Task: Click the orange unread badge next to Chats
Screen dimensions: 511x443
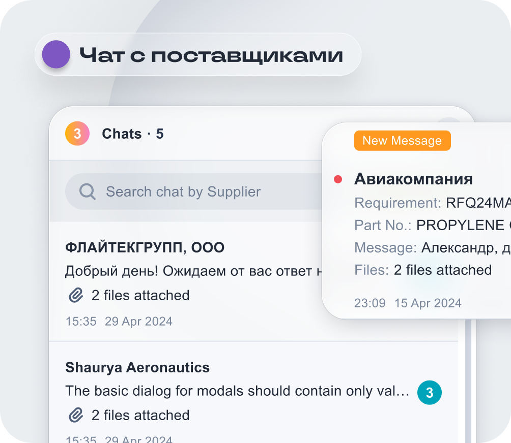Action: click(x=77, y=134)
